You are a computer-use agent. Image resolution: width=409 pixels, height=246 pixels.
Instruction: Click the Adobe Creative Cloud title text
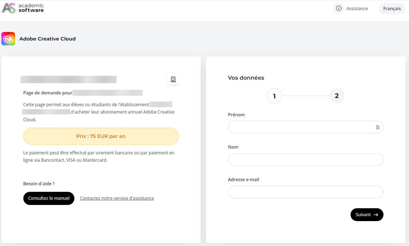point(47,39)
